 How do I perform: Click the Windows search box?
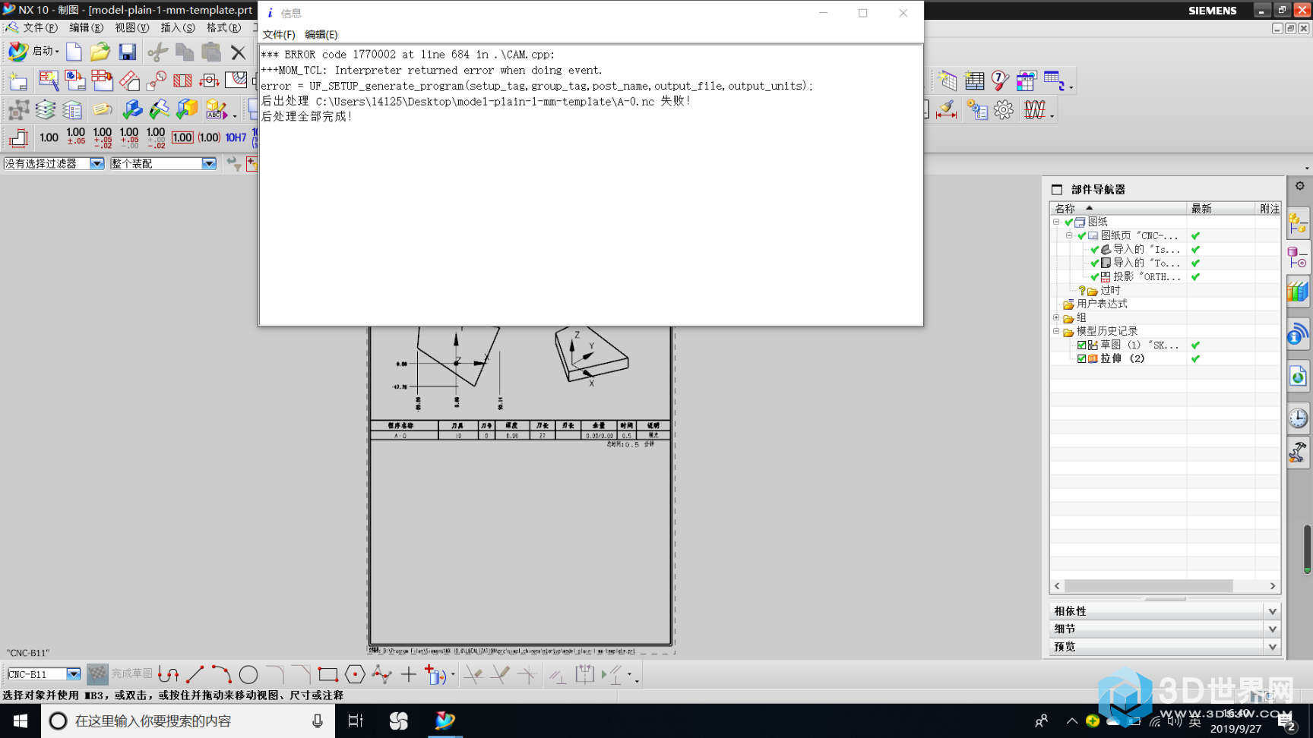(188, 721)
